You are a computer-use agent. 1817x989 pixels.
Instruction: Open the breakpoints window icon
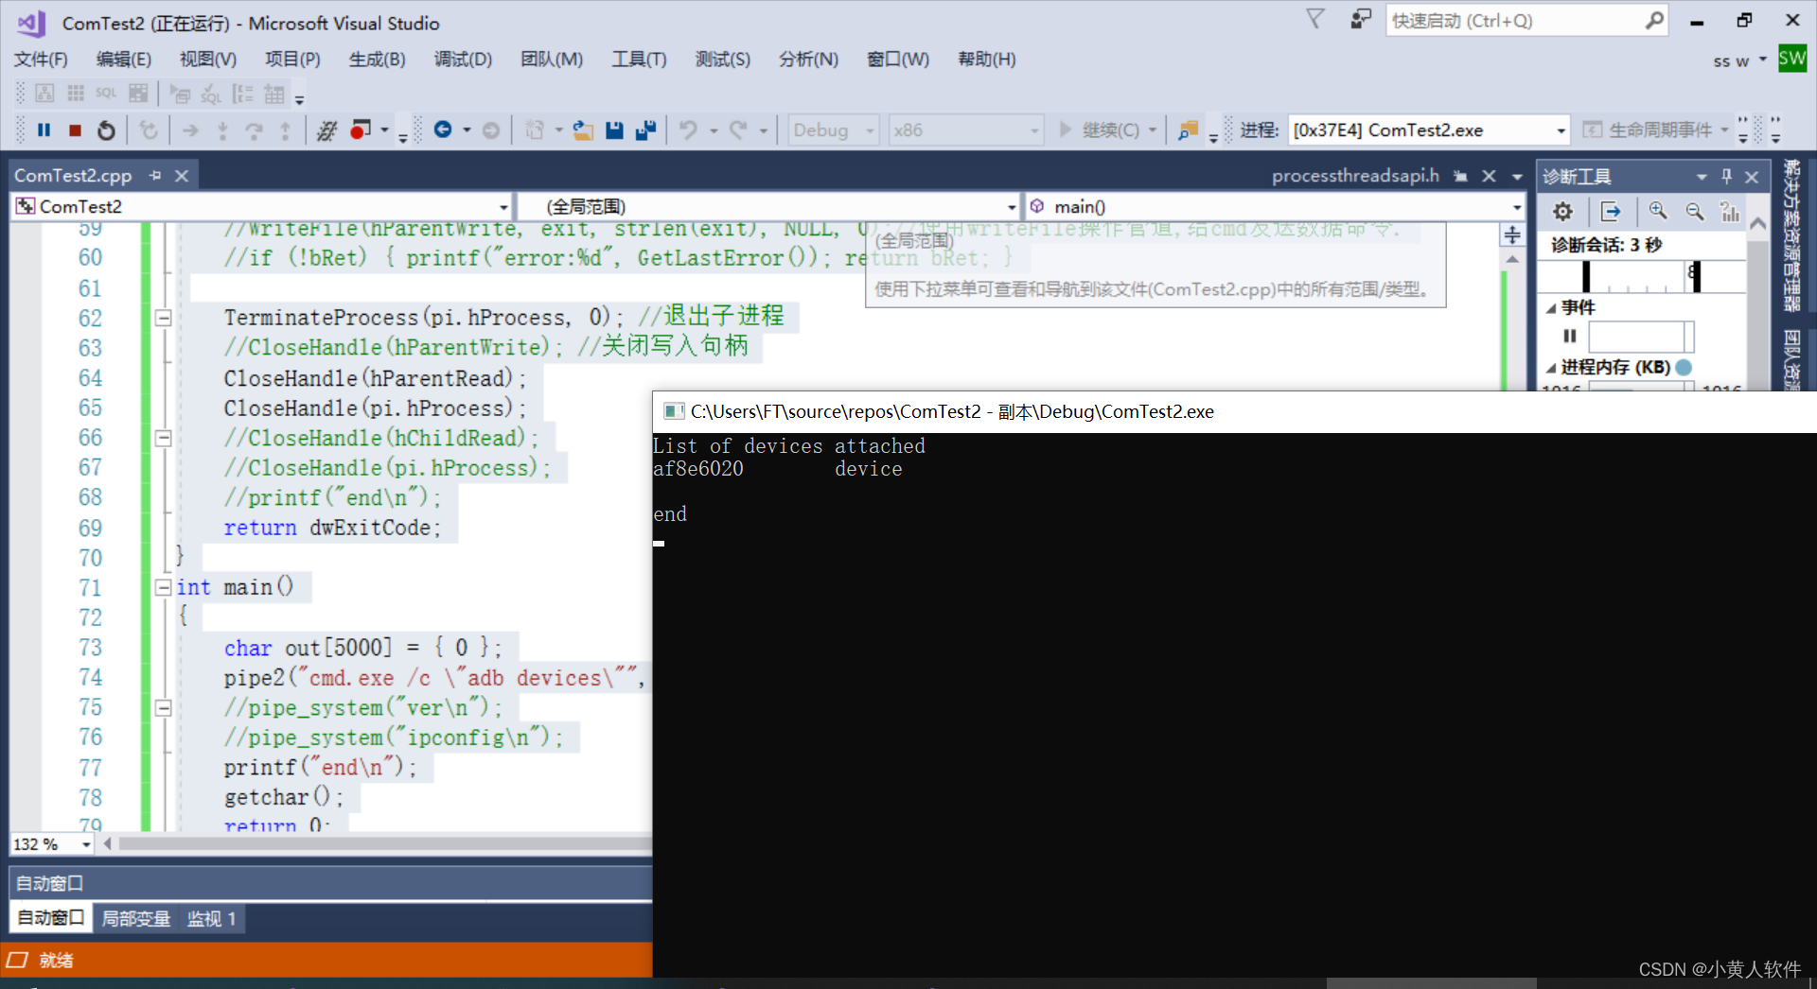[360, 130]
